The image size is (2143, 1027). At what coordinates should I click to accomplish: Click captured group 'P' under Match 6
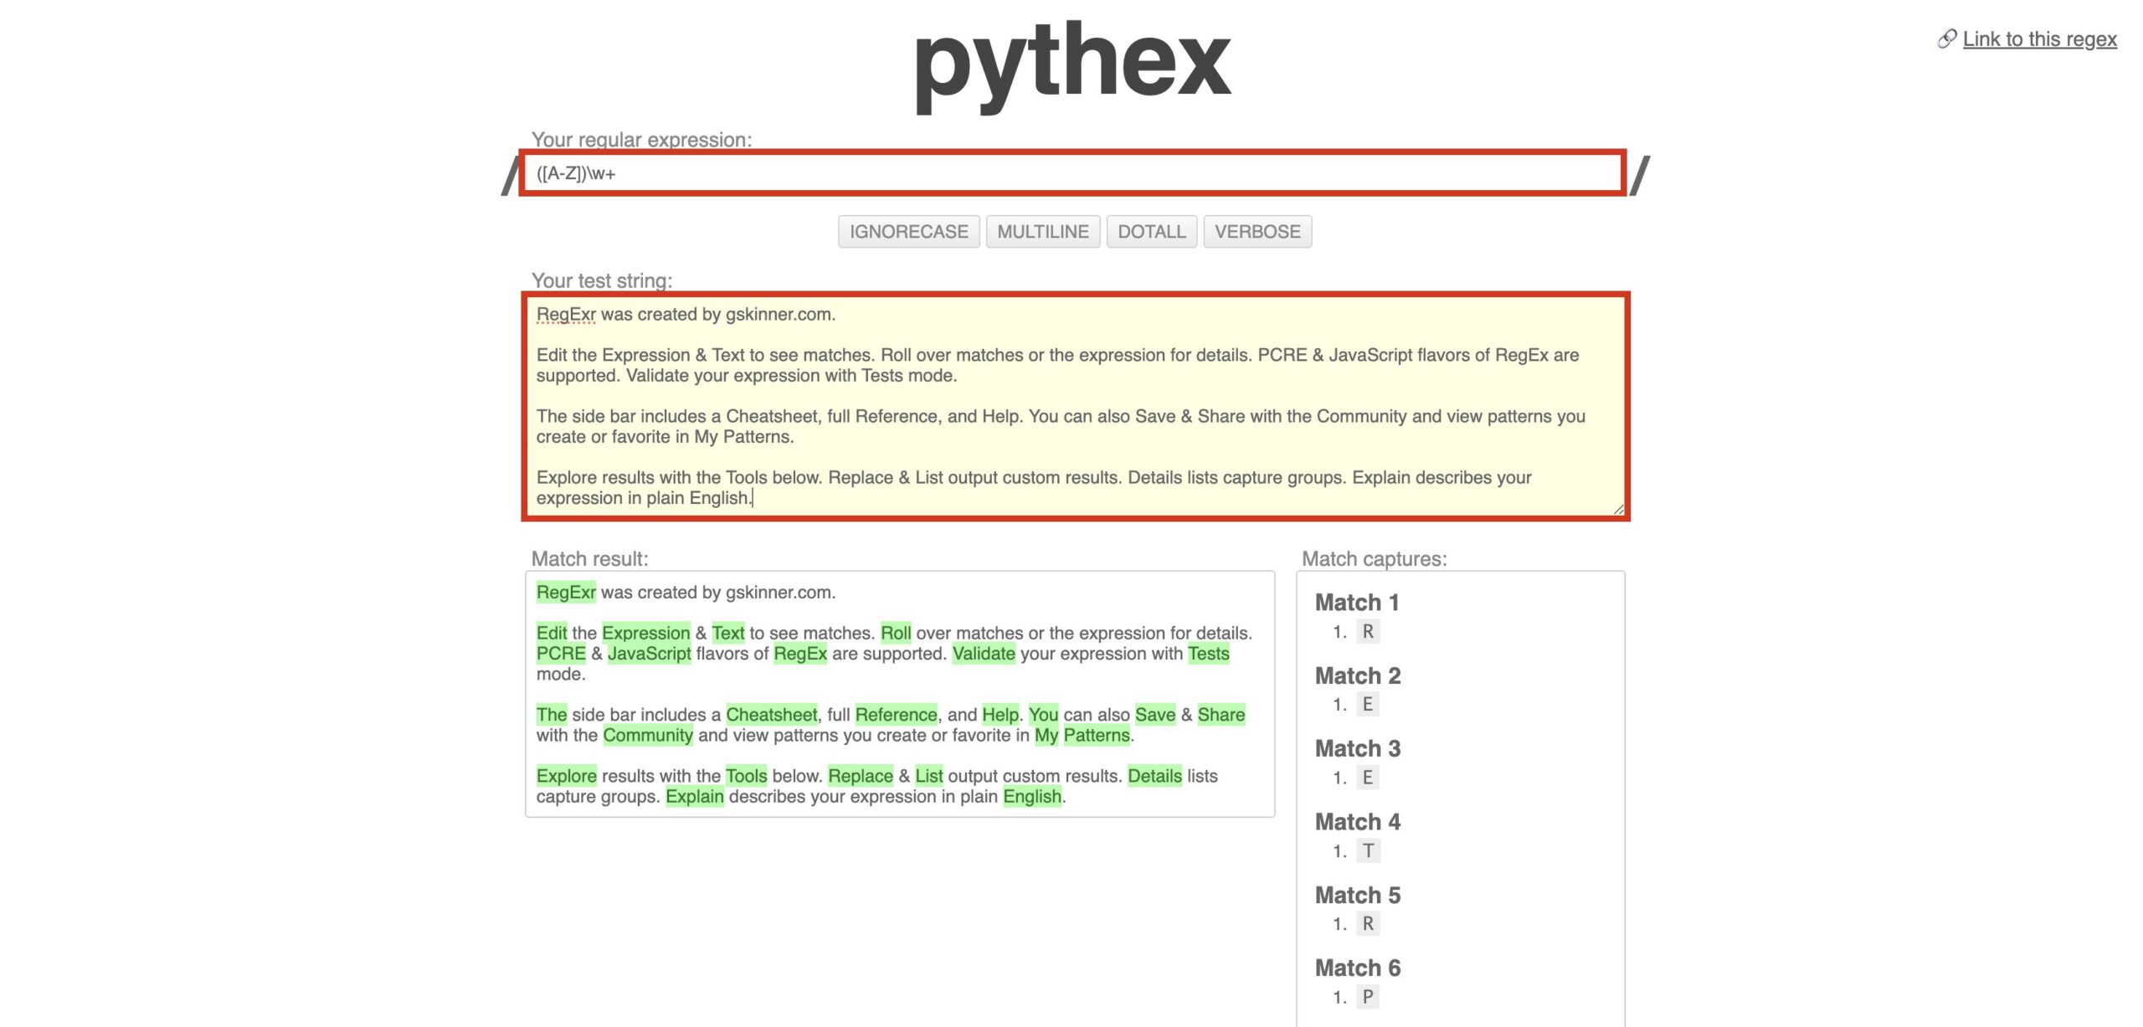click(x=1368, y=997)
